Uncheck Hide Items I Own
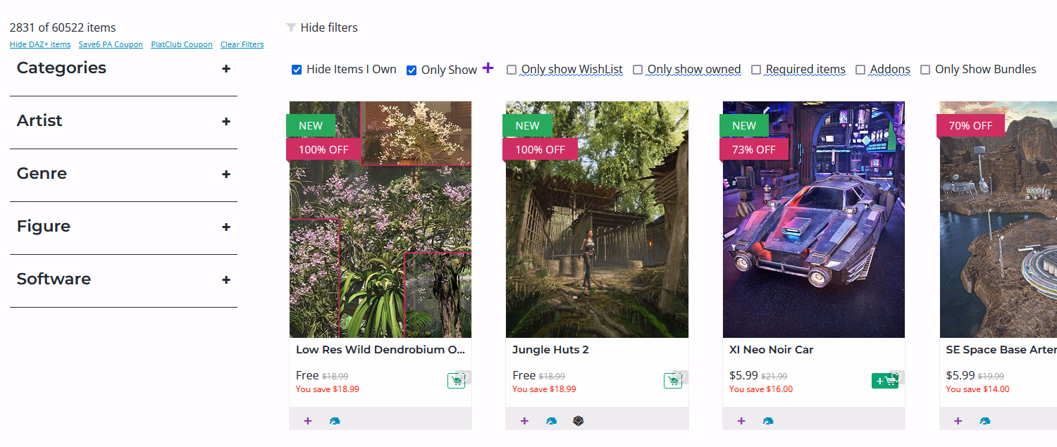Image resolution: width=1057 pixels, height=447 pixels. pos(297,70)
